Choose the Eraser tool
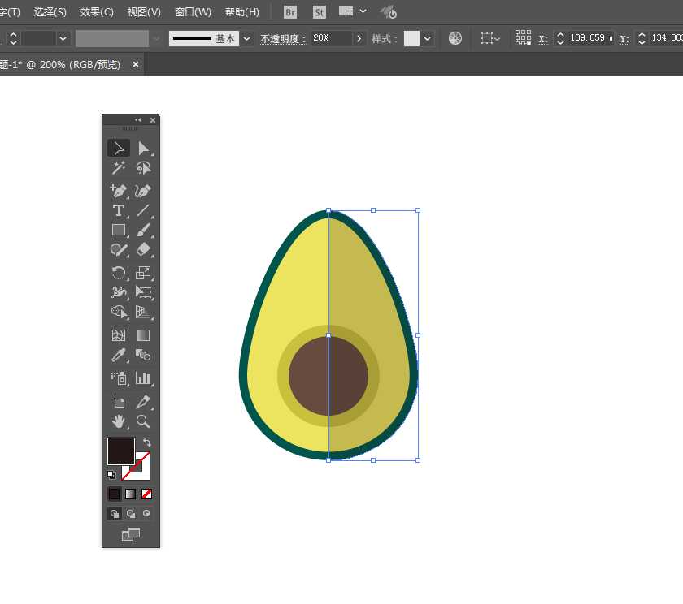Image resolution: width=683 pixels, height=604 pixels. click(x=143, y=250)
